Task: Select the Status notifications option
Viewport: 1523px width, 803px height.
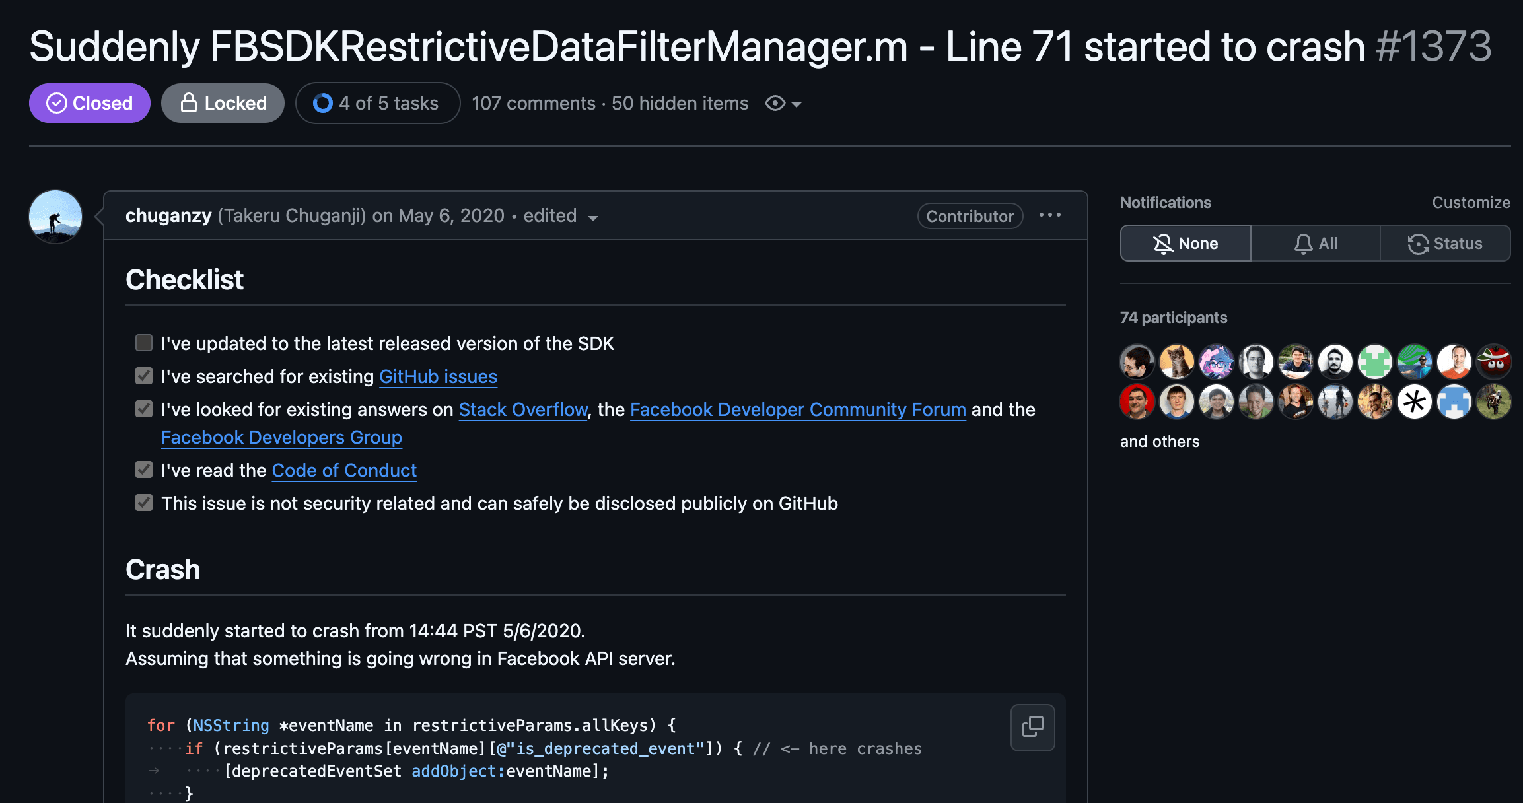Action: 1445,243
